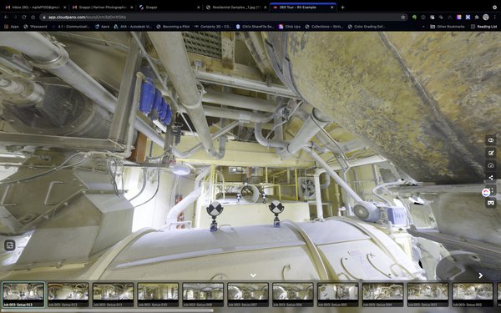The height and width of the screenshot is (313, 501).
Task: Advance thumbnails with the right arrow chevron
Action: 481,275
